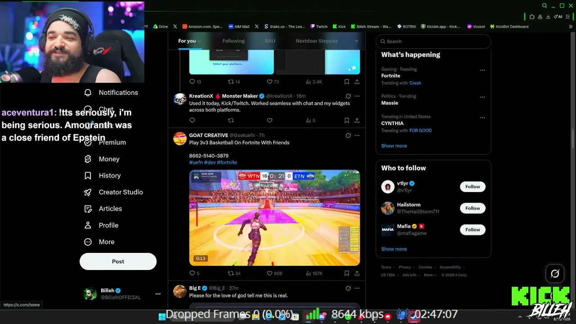
Task: Click the Search input field
Action: click(433, 41)
